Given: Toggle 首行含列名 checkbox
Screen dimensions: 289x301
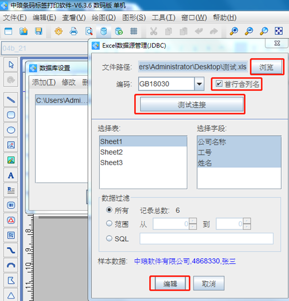Looking at the screenshot, I should click(219, 84).
